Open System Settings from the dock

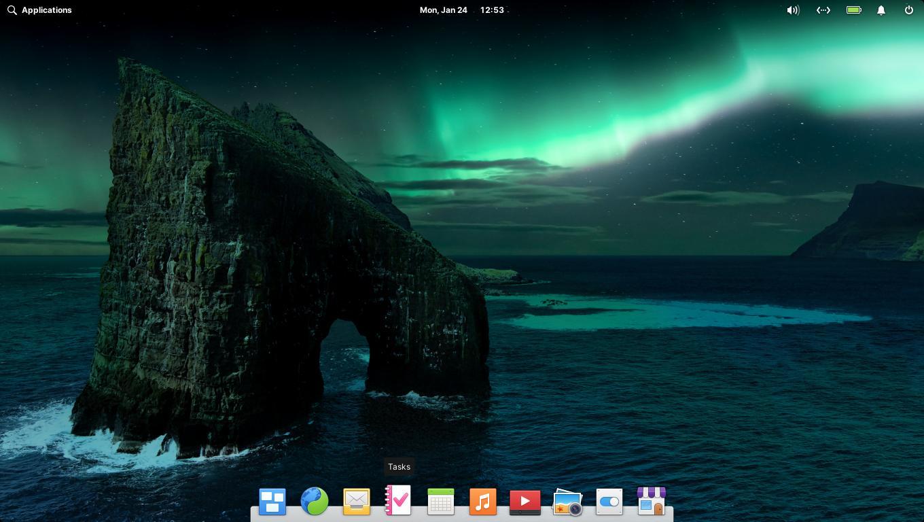click(x=609, y=501)
